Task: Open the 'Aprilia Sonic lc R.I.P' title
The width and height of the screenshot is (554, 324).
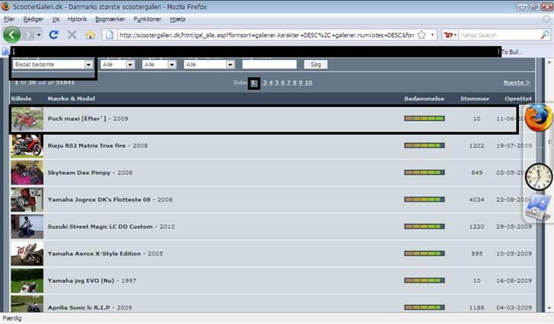Action: [78, 307]
